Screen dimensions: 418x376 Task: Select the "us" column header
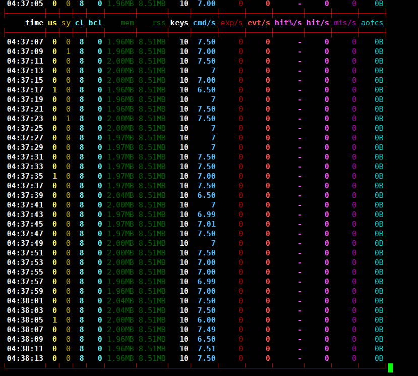point(52,23)
